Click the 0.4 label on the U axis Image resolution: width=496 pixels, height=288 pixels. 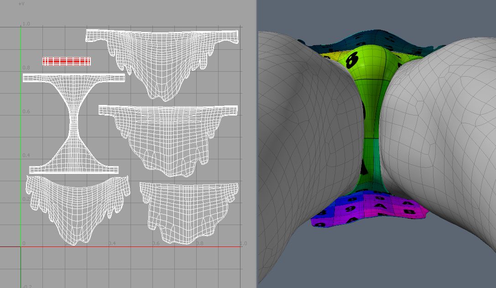click(112, 243)
